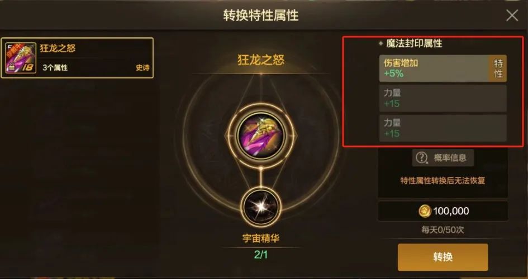This screenshot has width=528, height=279.
Task: Open the 概率信息 button
Action: [443, 158]
